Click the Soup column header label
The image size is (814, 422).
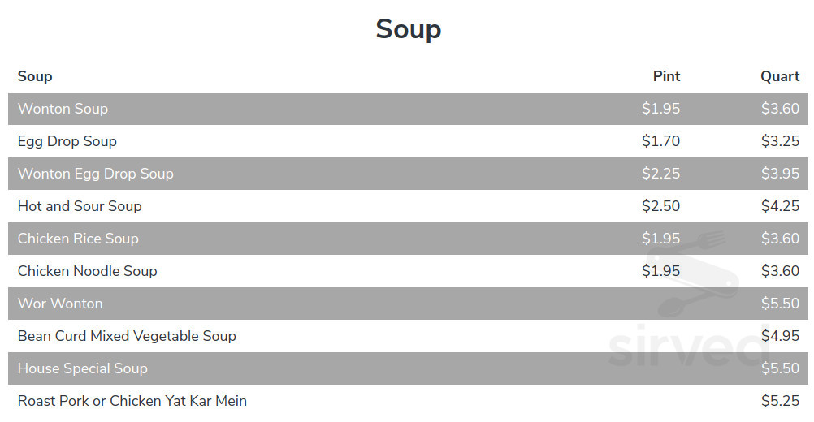coord(35,76)
